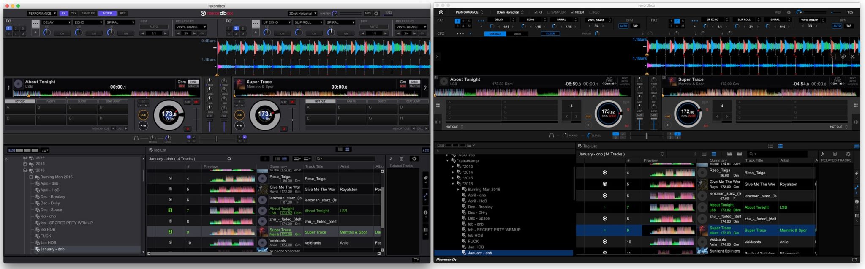This screenshot has height=269, width=865.
Task: Toggle the REC button in left window
Action: coord(122,14)
